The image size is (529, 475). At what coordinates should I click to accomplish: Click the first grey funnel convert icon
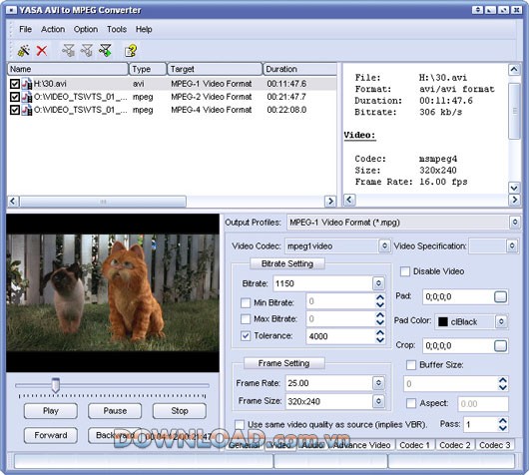click(x=69, y=51)
